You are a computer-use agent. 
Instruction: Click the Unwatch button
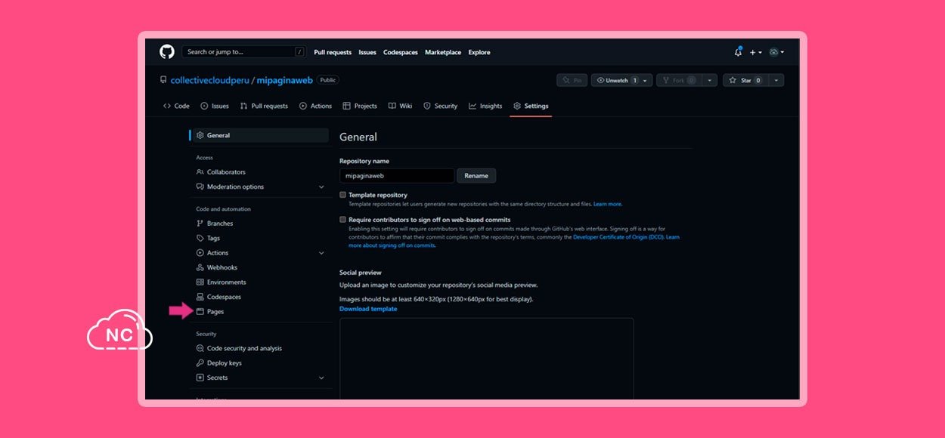tap(617, 80)
